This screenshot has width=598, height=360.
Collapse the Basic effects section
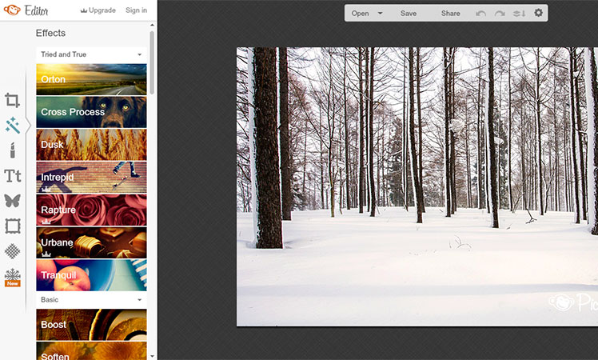click(x=140, y=300)
